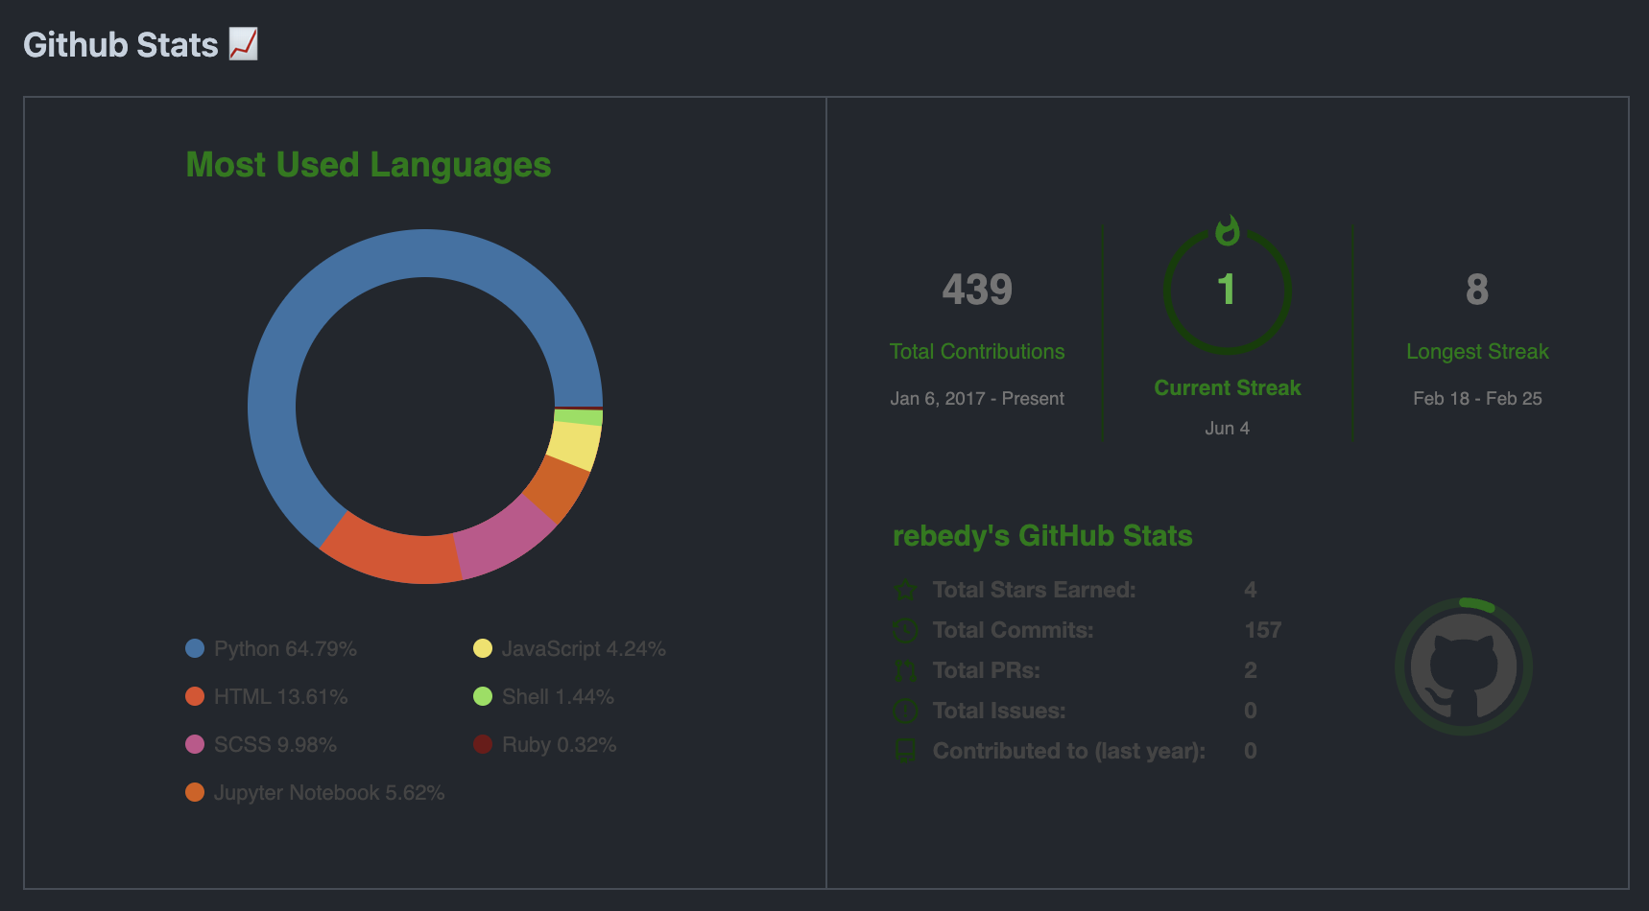Click the orange Jupyter slice of donut chart

coord(558,488)
